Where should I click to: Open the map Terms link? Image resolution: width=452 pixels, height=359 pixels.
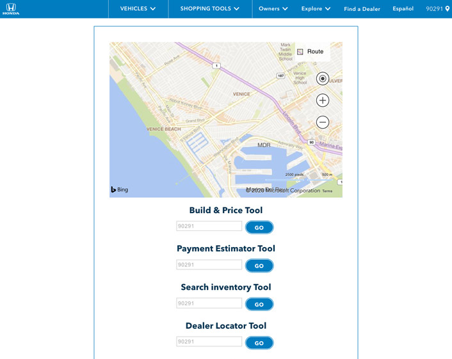tap(327, 191)
